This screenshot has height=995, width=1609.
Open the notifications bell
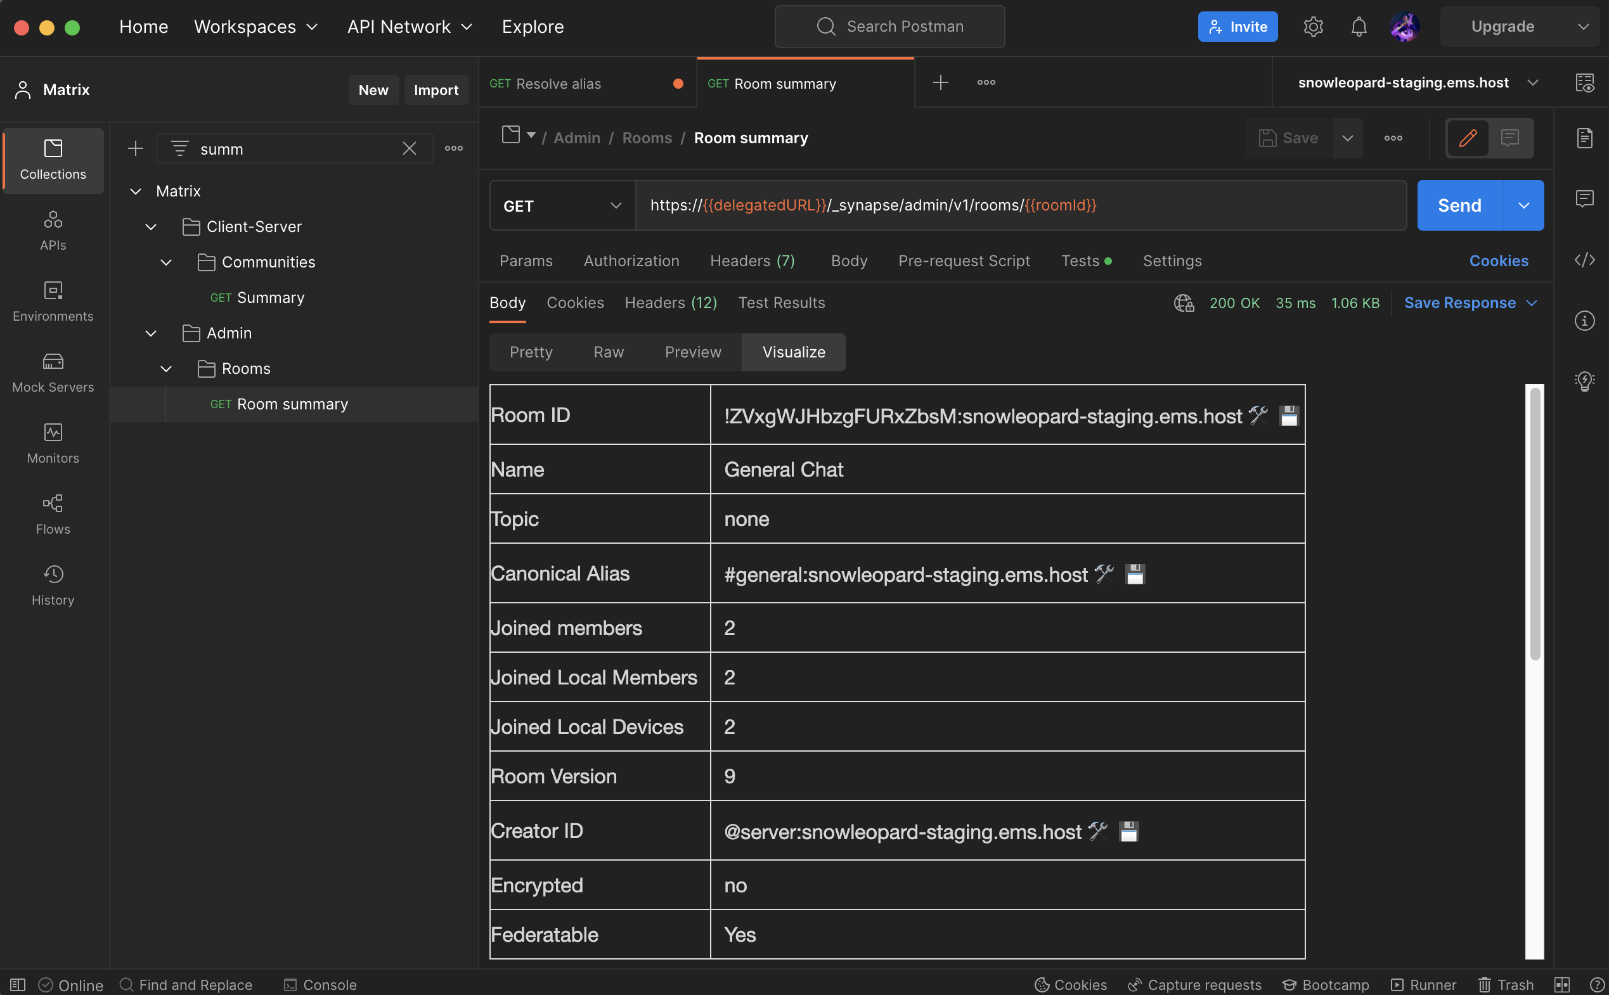(1359, 27)
